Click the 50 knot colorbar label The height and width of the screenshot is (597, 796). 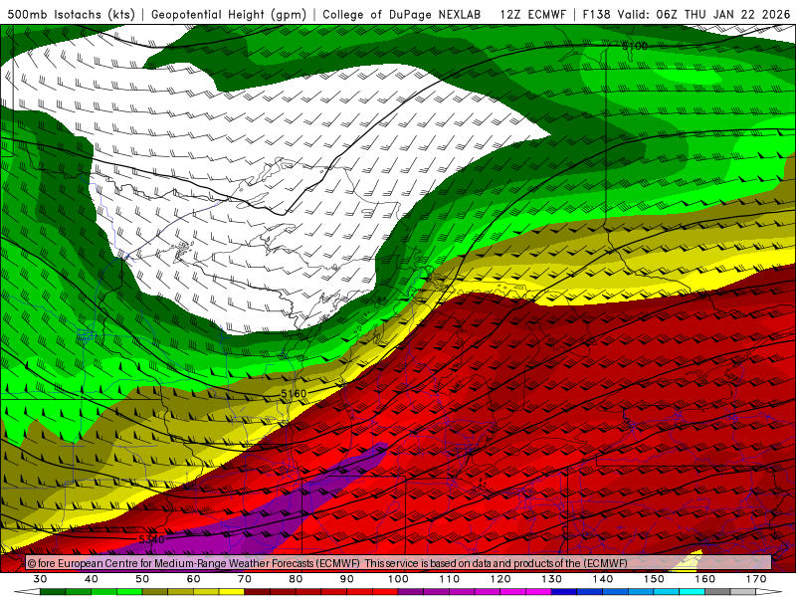[142, 579]
